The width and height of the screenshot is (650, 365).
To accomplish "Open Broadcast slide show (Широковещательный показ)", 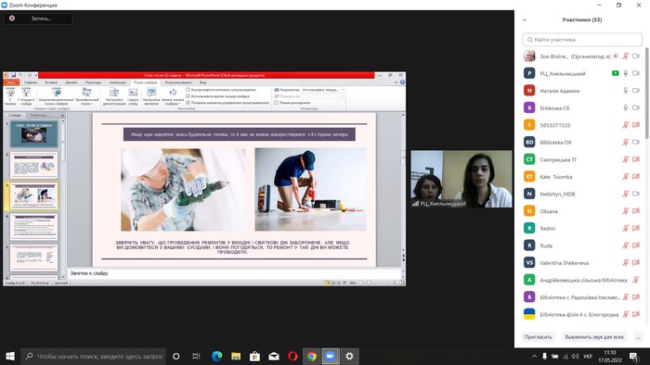I will (56, 96).
